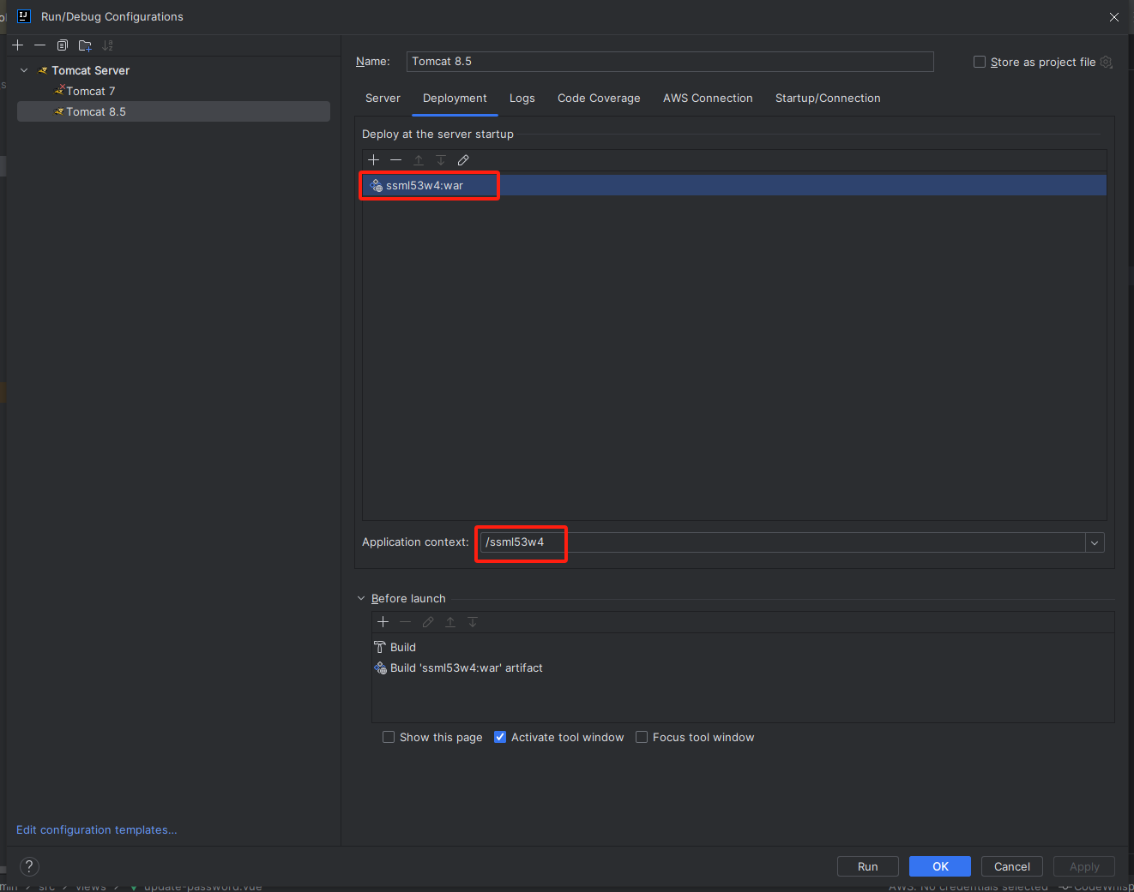Uncheck Activate tool window
The image size is (1134, 892).
[x=500, y=737]
